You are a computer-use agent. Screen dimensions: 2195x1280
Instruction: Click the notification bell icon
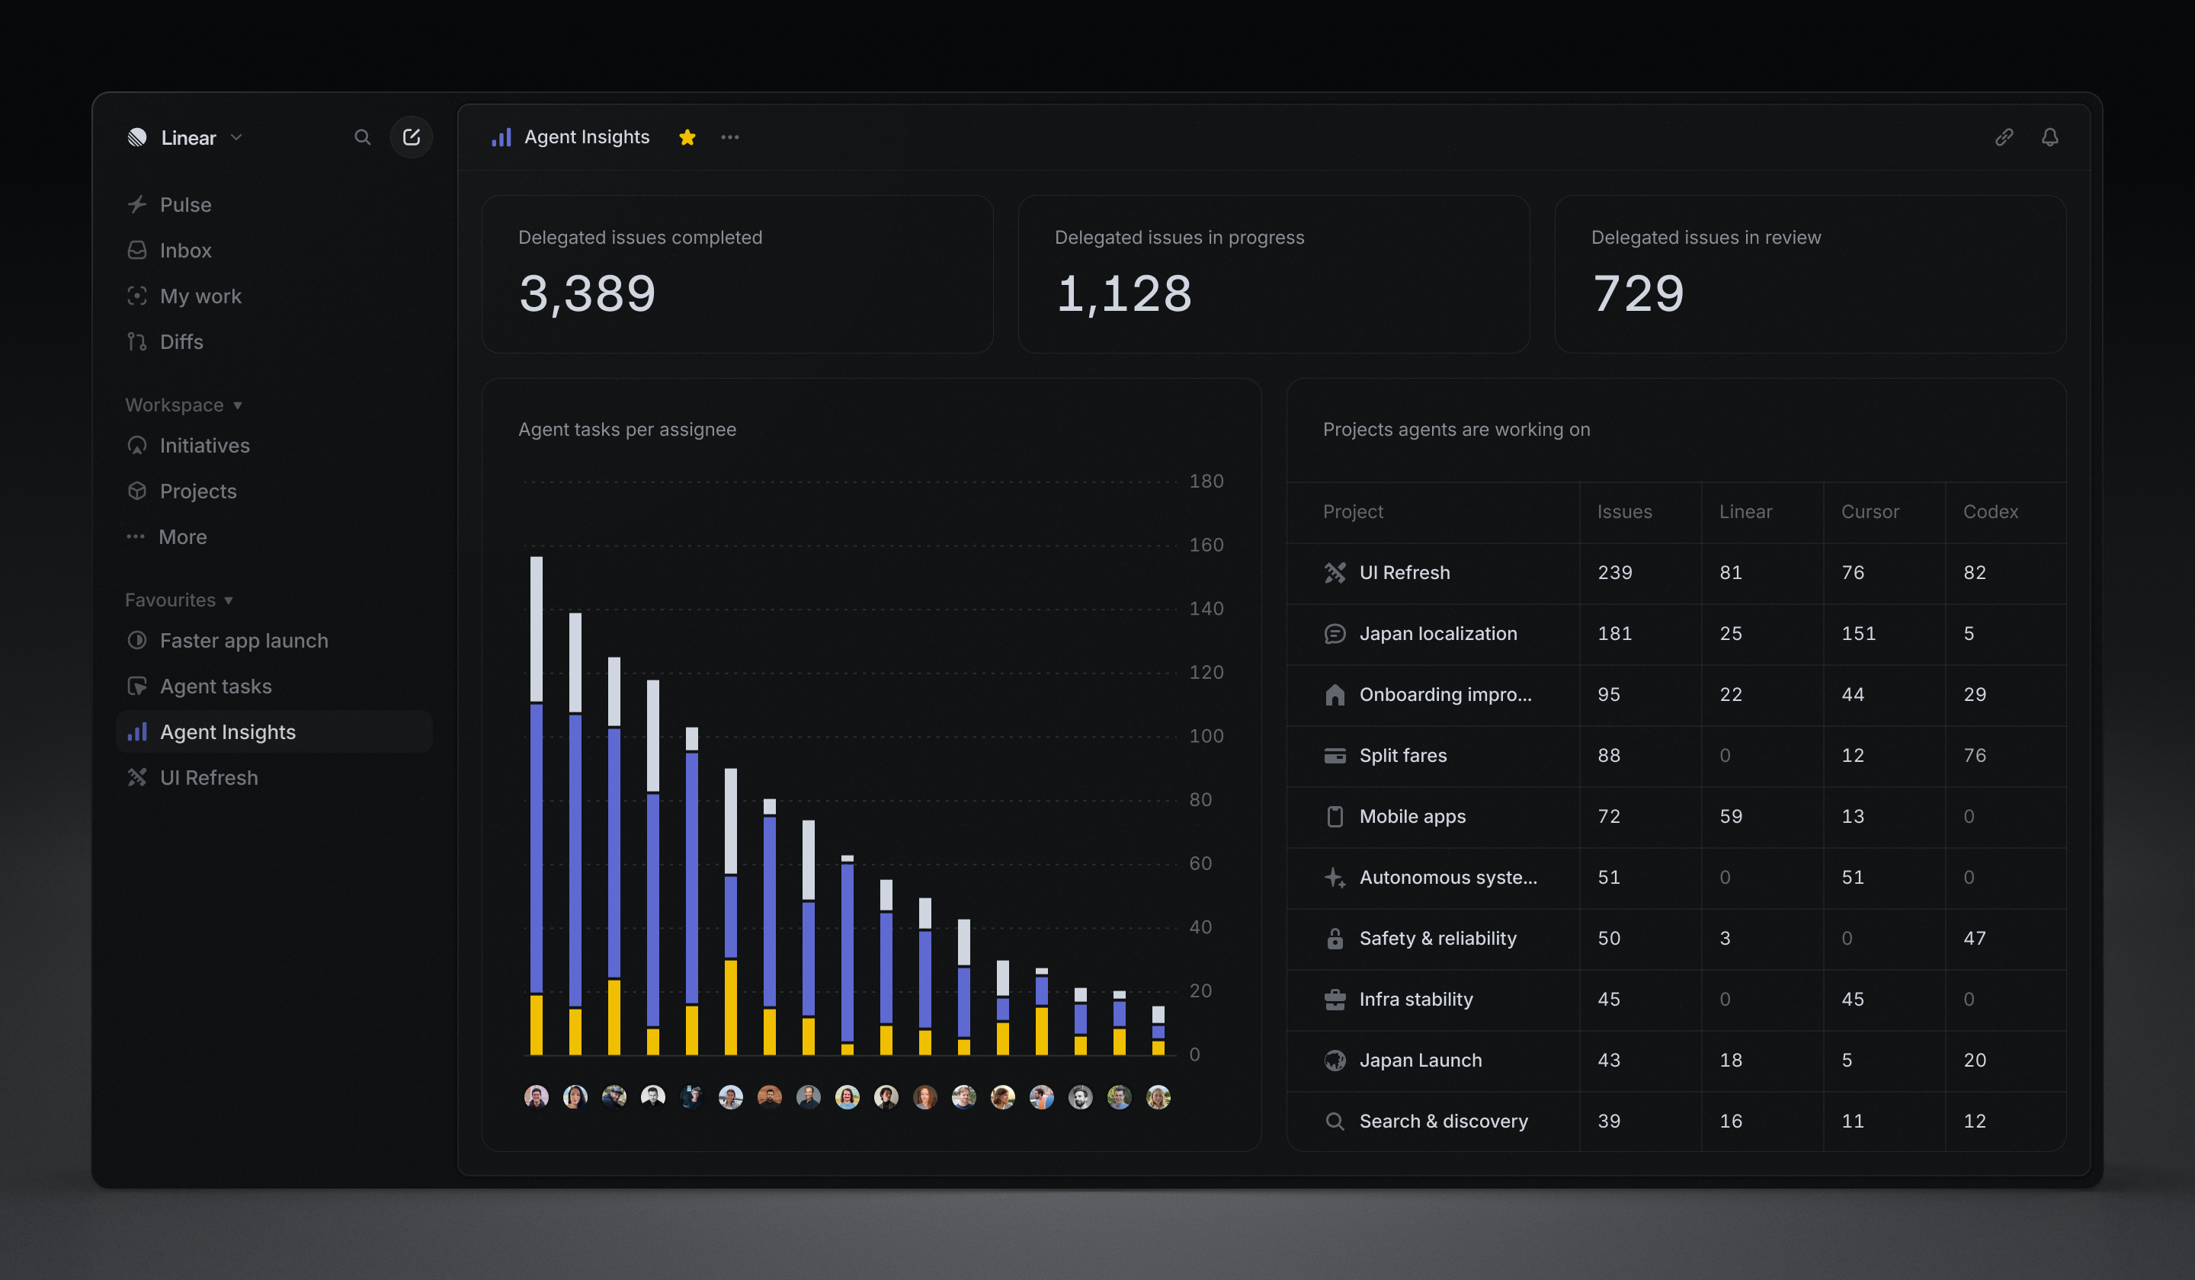coord(2049,138)
